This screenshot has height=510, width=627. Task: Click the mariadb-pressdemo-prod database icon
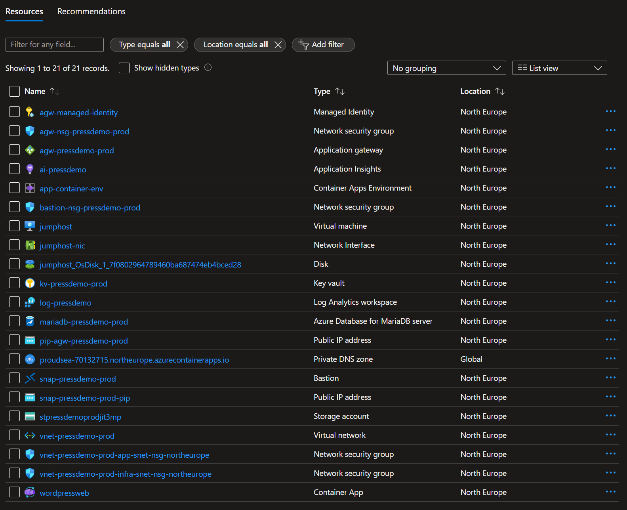coord(30,321)
